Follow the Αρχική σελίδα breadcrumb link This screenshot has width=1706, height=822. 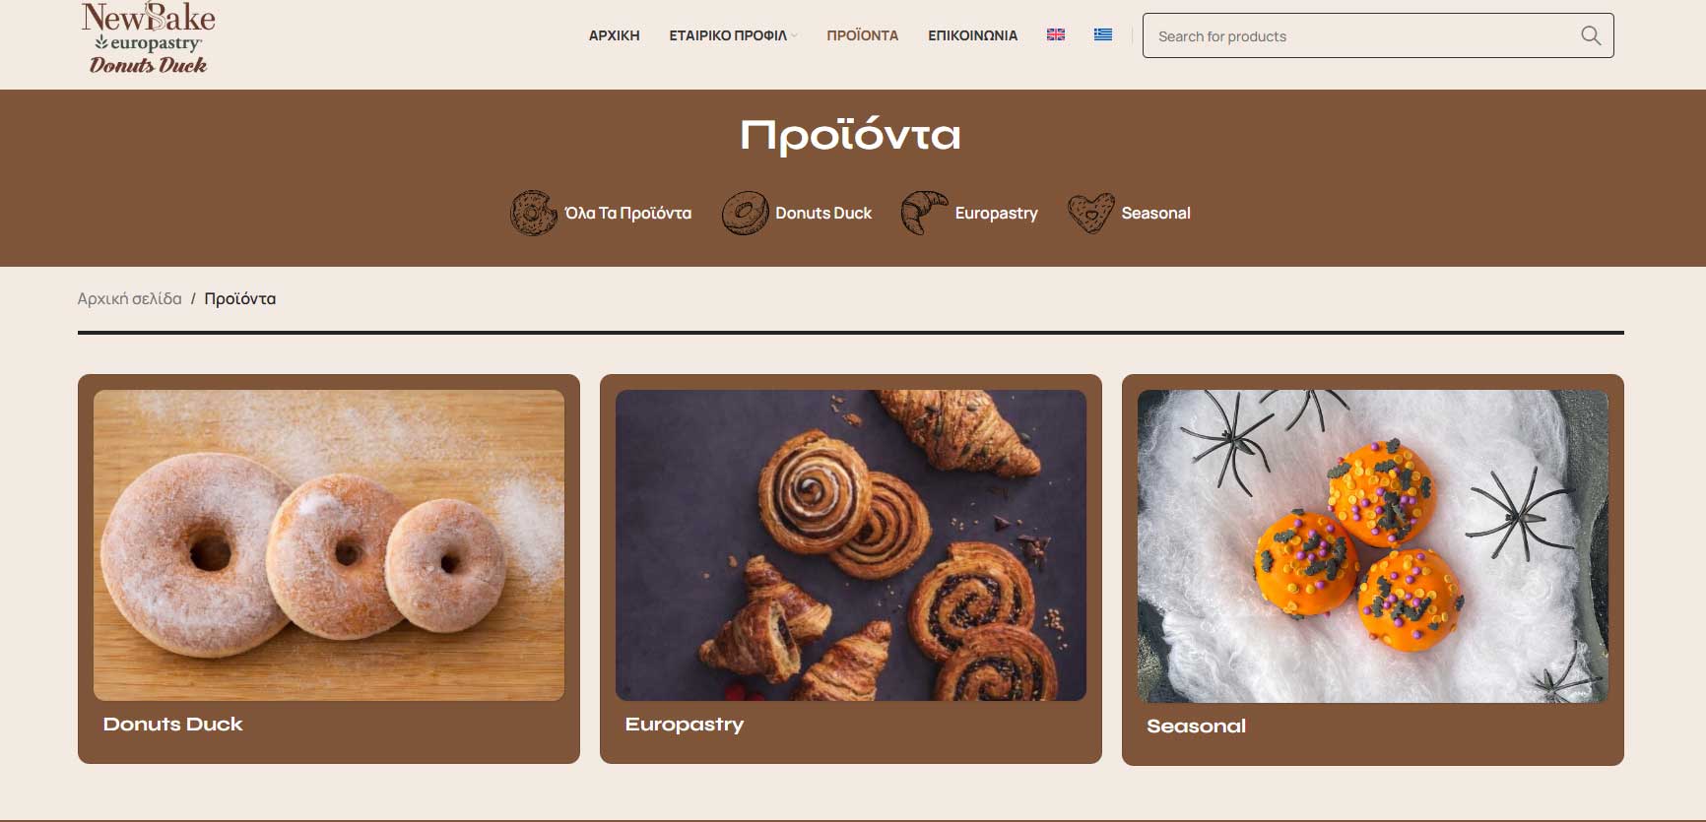click(x=129, y=298)
